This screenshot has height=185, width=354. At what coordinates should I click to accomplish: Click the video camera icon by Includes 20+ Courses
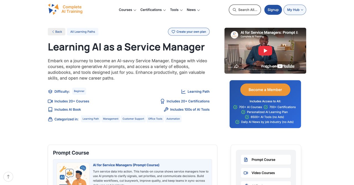point(50,101)
